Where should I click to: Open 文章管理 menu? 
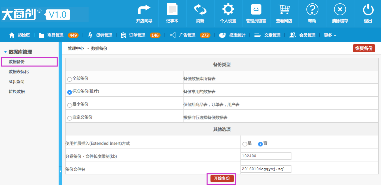pyautogui.click(x=272, y=36)
